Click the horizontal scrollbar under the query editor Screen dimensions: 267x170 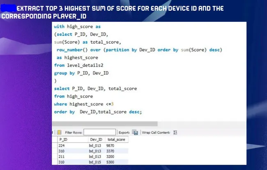click(105, 124)
